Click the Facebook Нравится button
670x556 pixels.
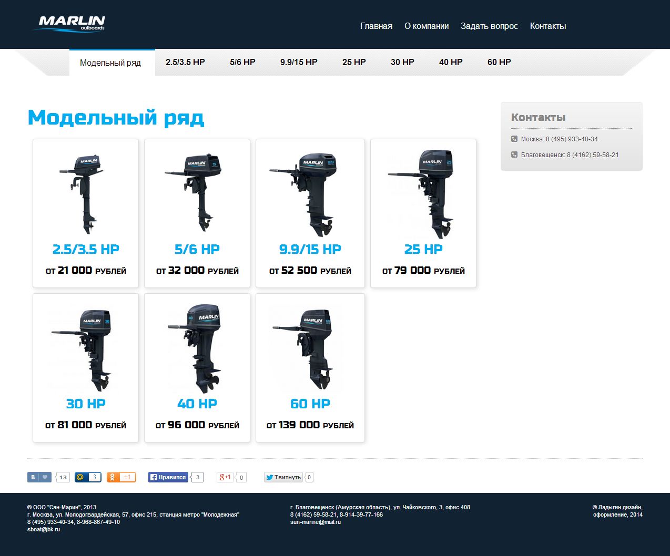pyautogui.click(x=168, y=477)
